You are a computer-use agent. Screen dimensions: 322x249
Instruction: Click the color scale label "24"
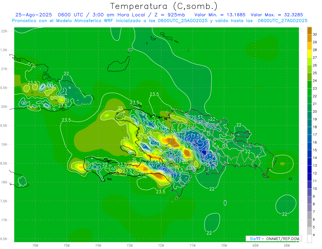tap(315, 81)
